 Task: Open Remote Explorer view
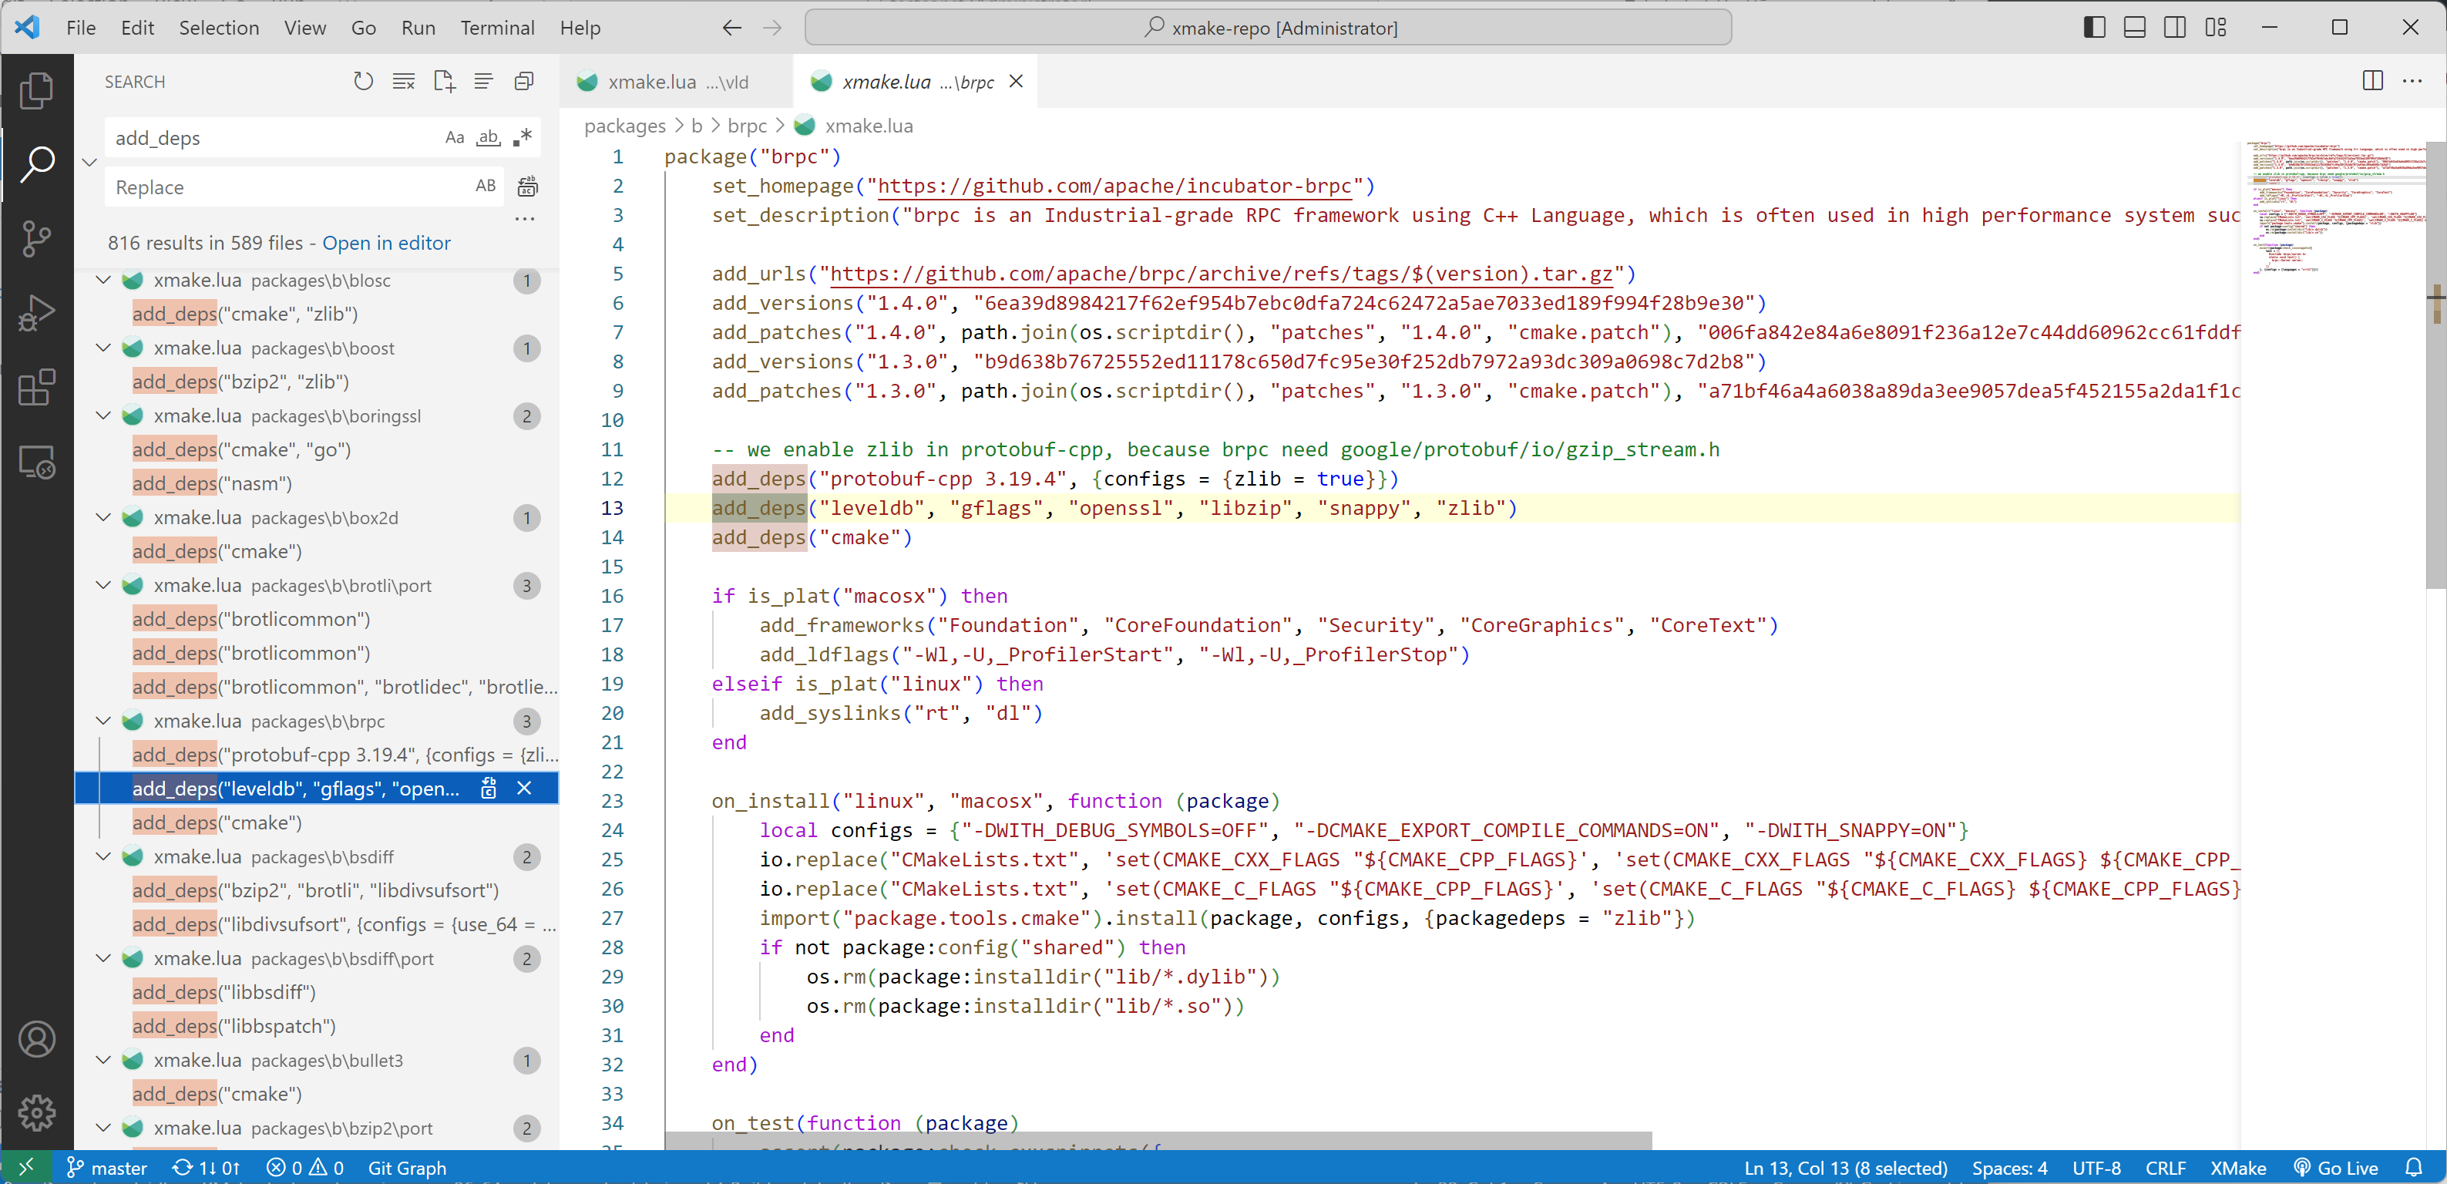pos(37,462)
